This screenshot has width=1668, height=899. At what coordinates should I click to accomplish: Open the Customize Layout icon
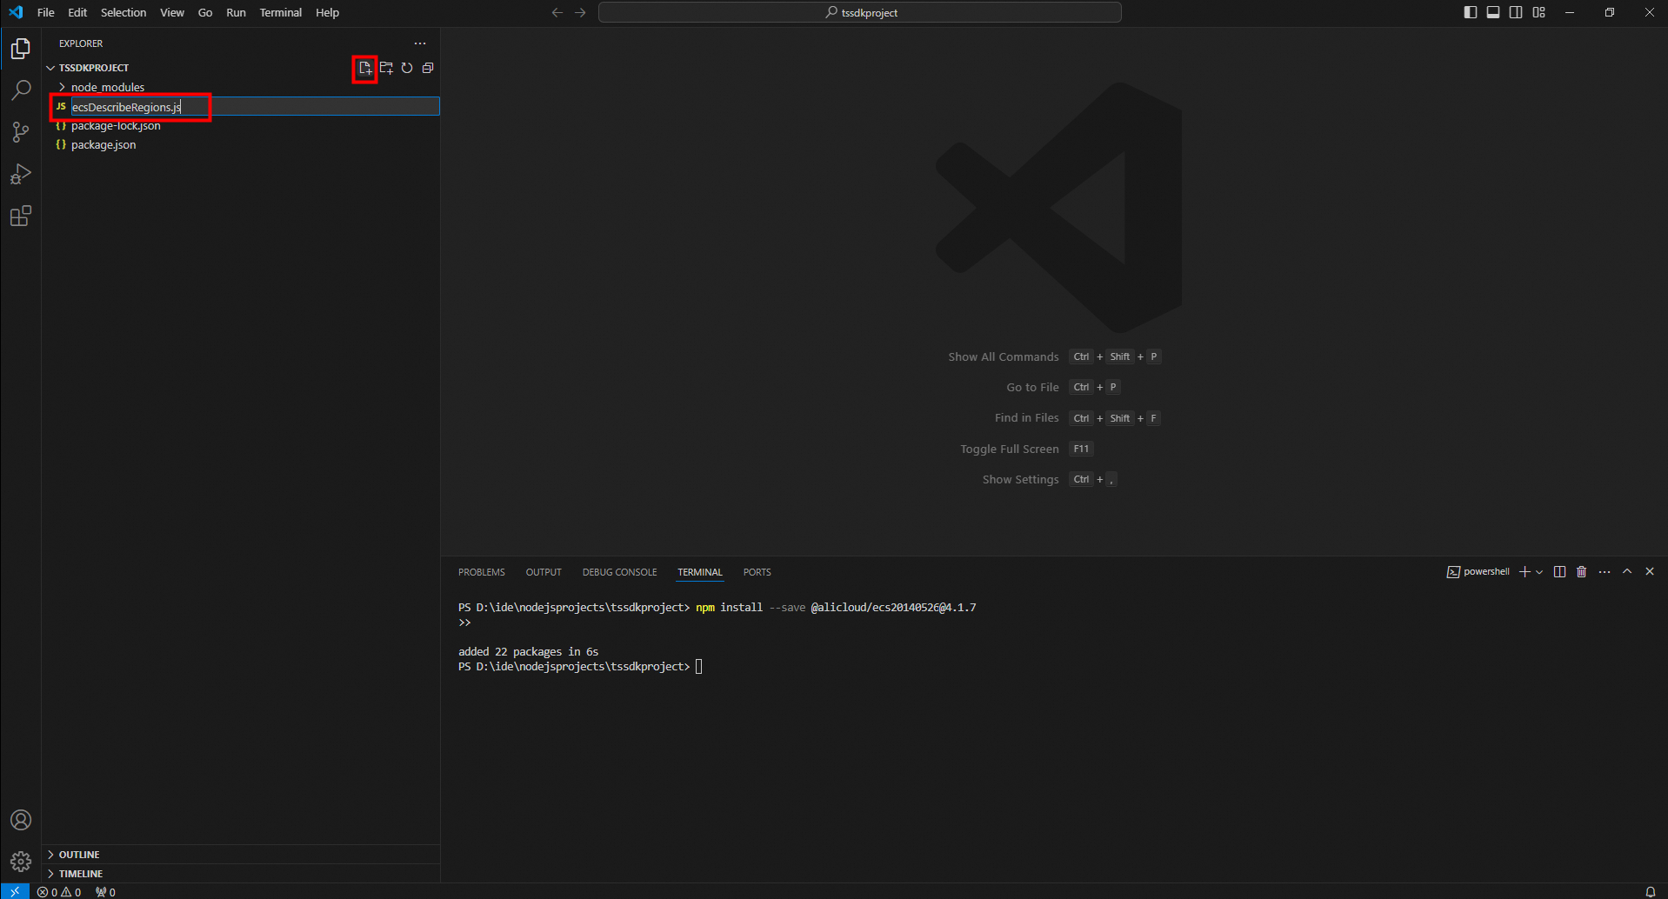1539,12
